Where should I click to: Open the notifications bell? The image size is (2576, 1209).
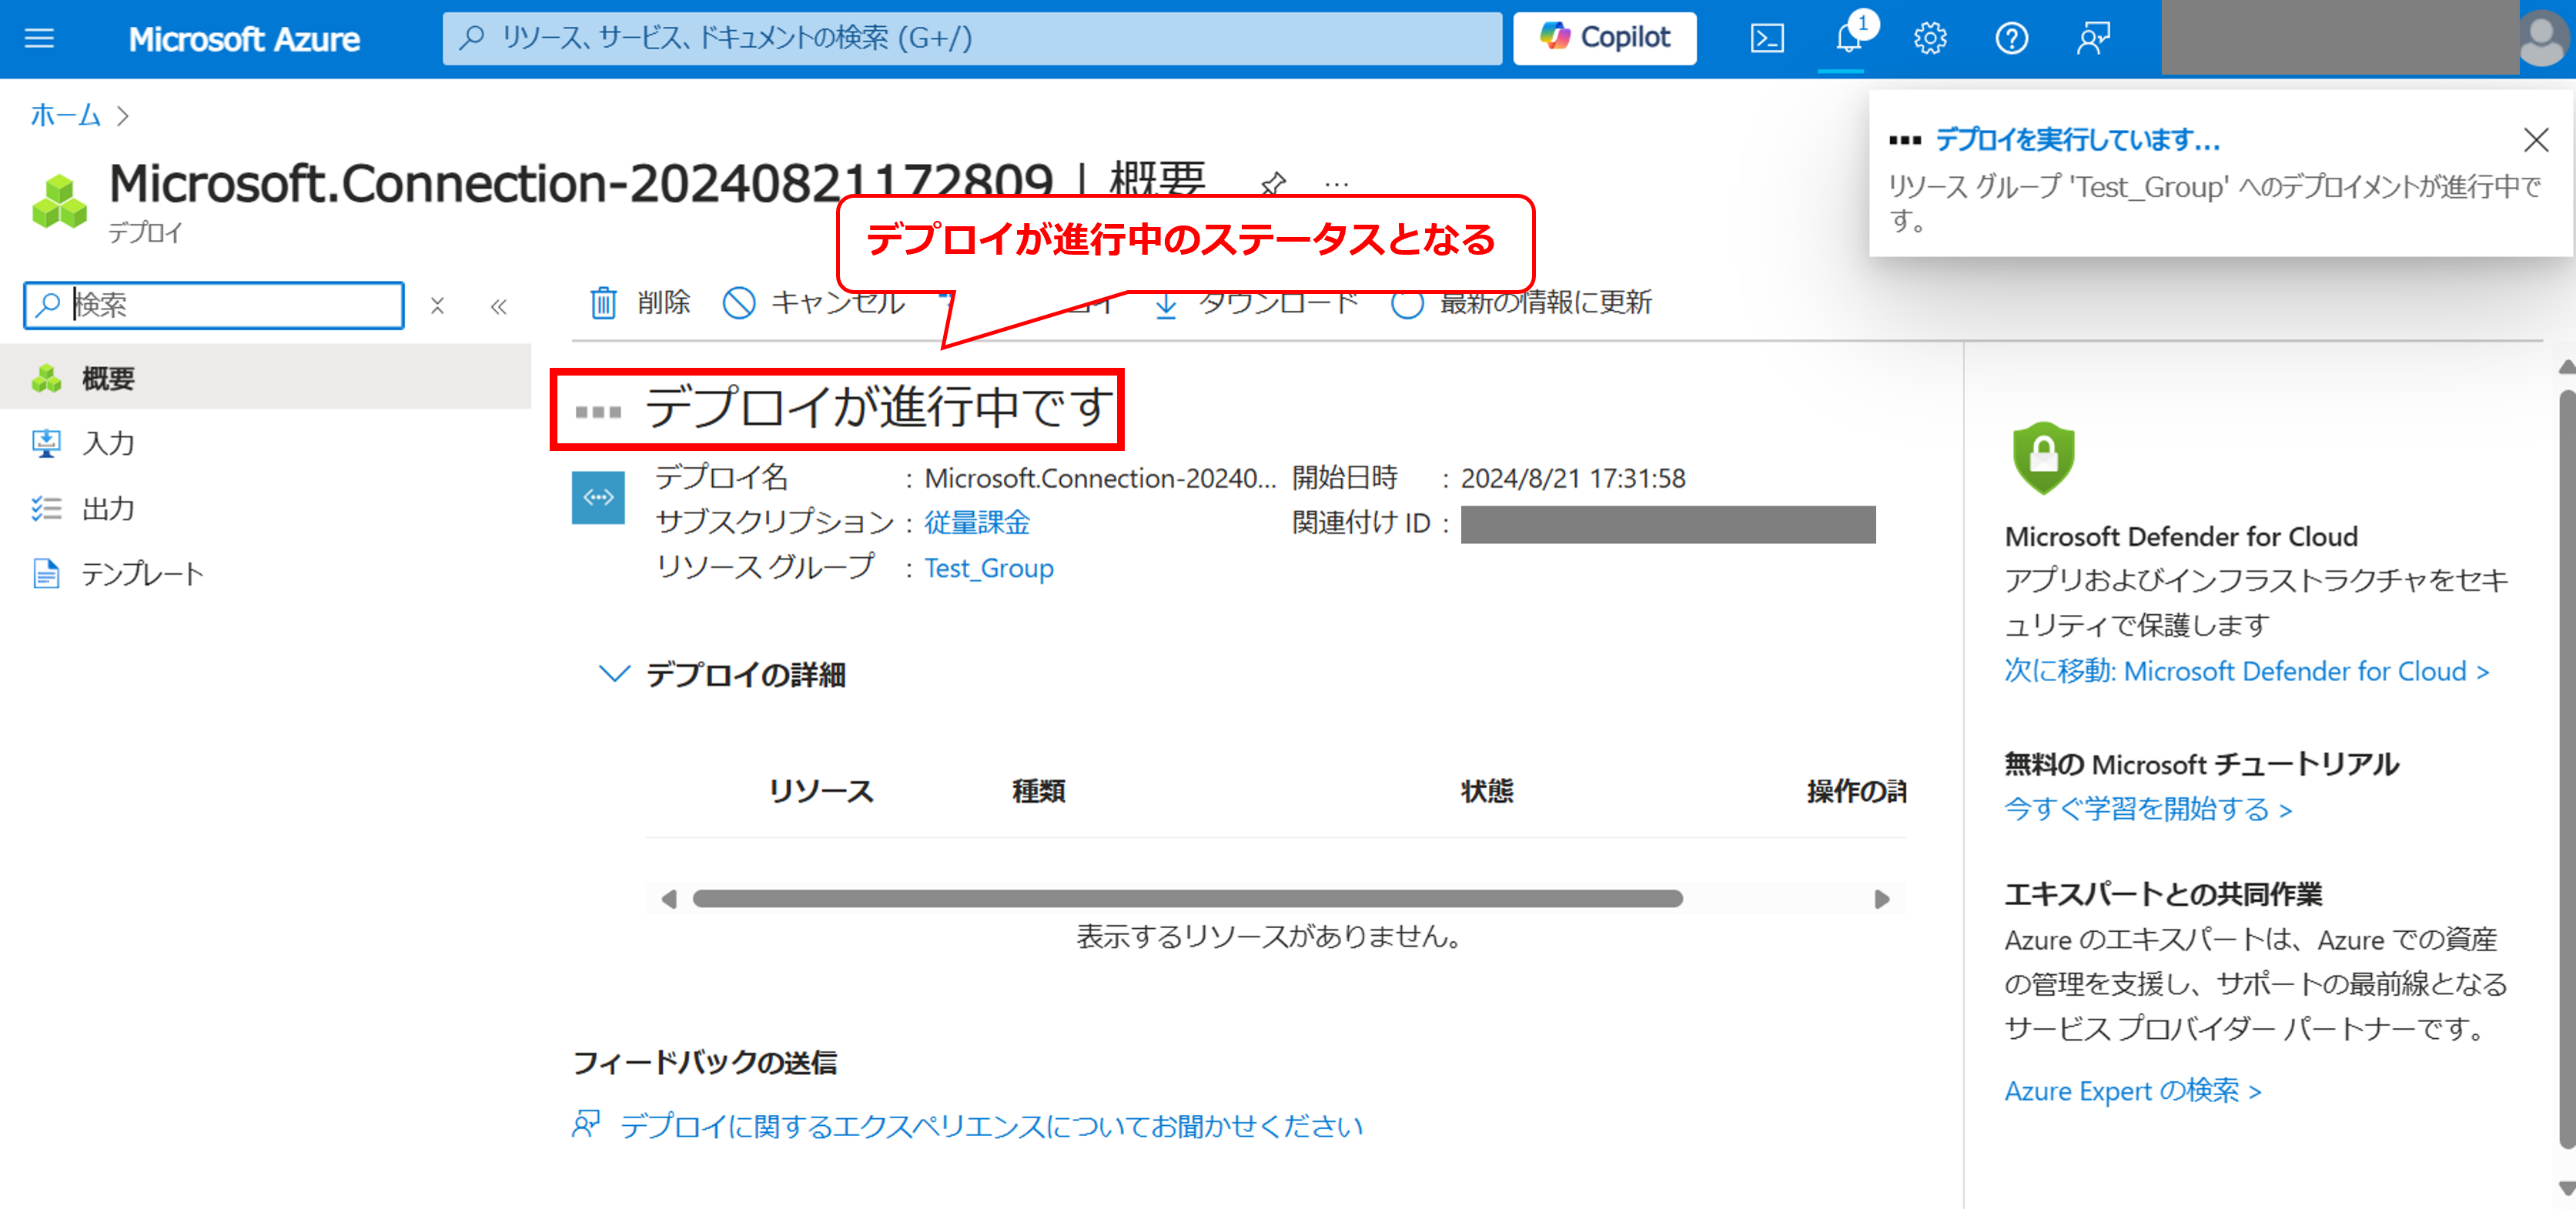(1848, 38)
